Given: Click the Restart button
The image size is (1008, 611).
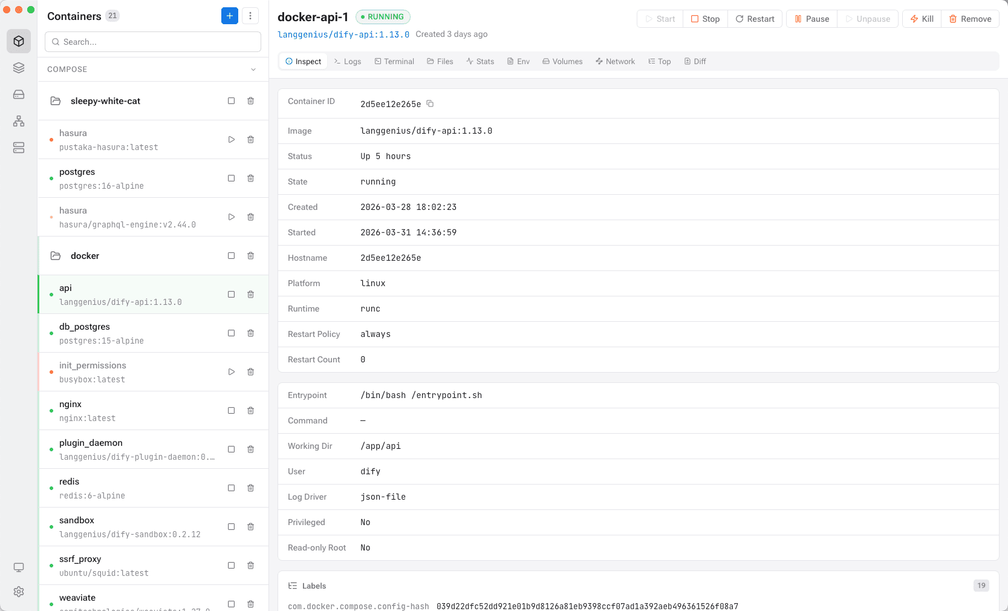Looking at the screenshot, I should (x=755, y=19).
